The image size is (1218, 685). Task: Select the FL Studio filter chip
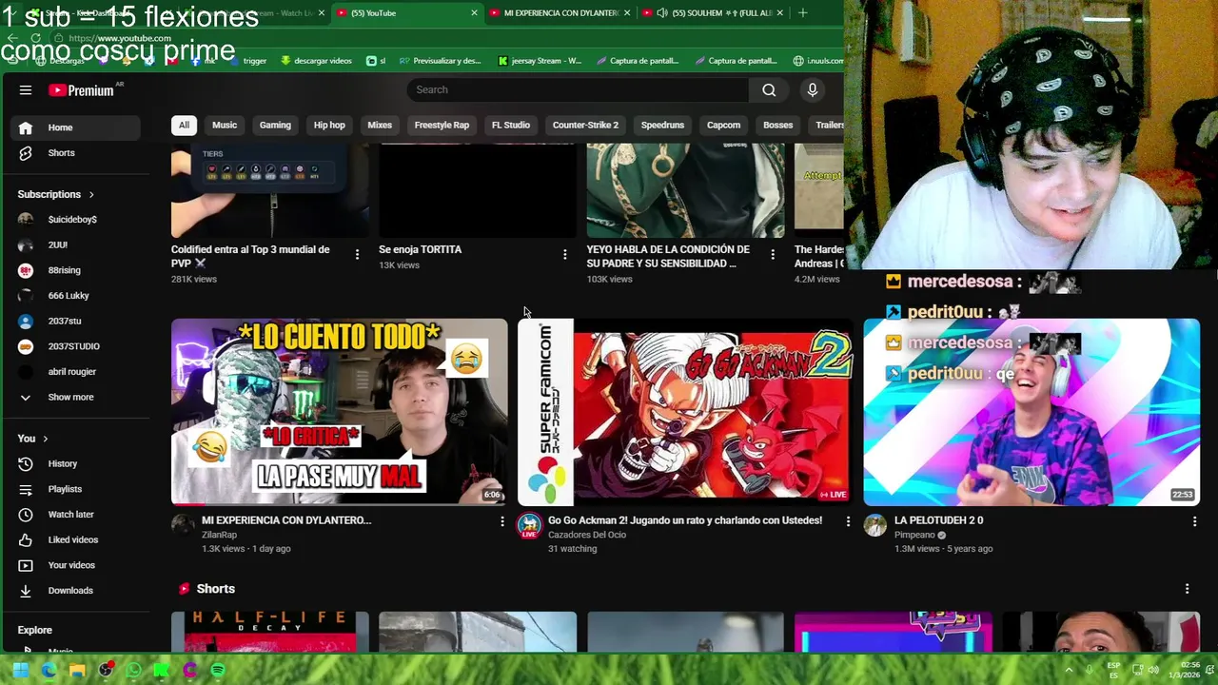[x=511, y=125]
